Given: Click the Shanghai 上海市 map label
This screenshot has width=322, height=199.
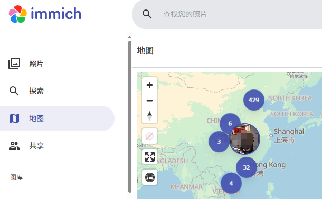Looking at the screenshot, I should [x=289, y=136].
